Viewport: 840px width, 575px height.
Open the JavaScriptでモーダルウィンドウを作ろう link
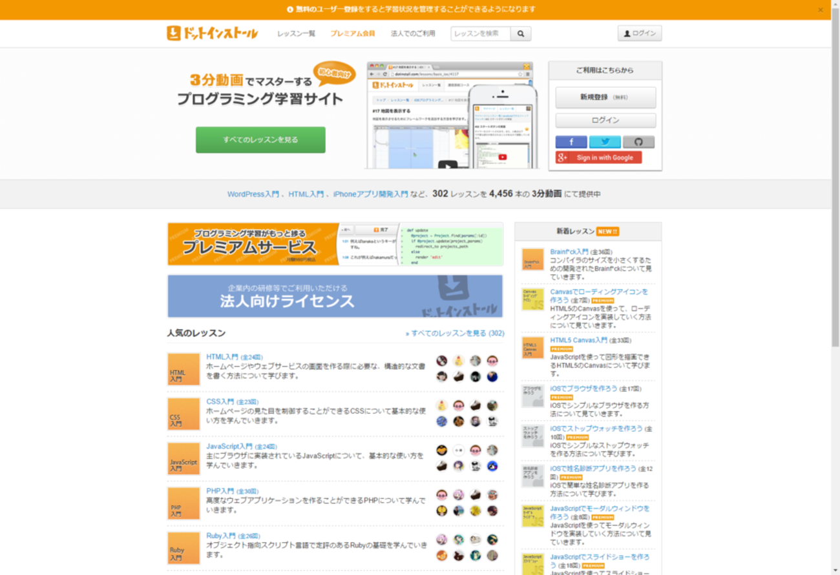[x=600, y=512]
